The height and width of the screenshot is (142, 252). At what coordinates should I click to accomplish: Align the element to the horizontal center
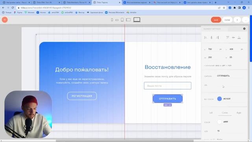(x=211, y=37)
